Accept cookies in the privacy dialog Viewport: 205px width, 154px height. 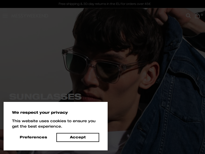[x=78, y=137]
